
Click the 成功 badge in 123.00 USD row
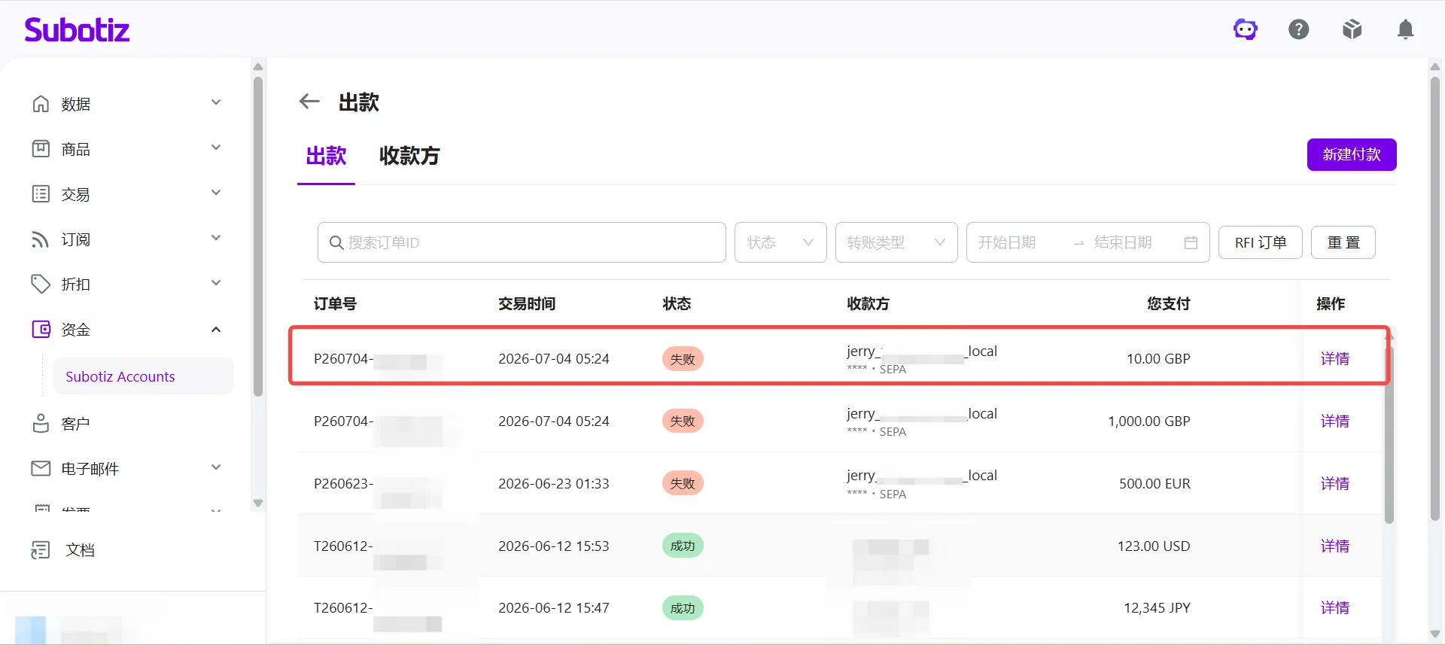tap(683, 546)
